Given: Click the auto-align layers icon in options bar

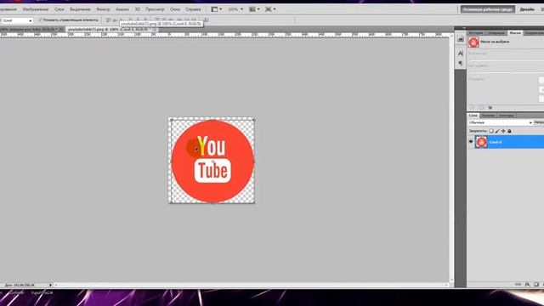Looking at the screenshot, I should click(x=206, y=20).
